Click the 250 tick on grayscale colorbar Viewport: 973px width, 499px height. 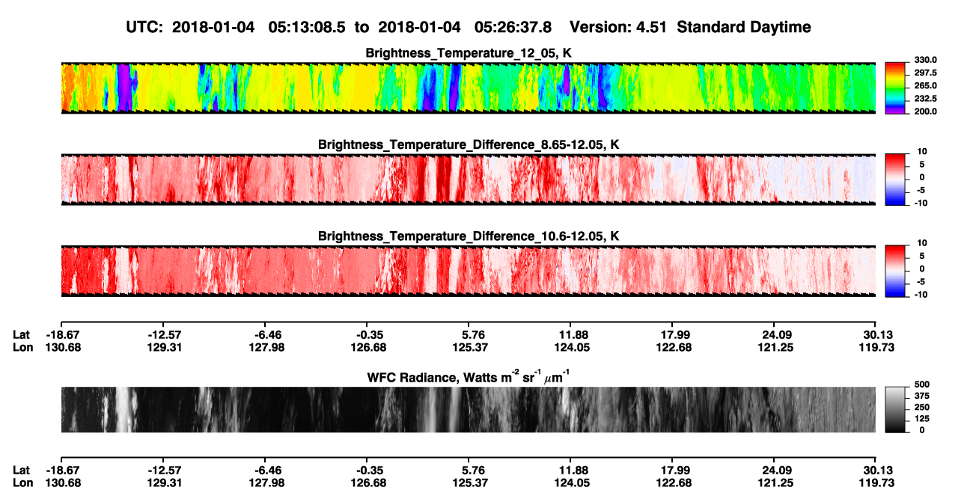pos(922,408)
